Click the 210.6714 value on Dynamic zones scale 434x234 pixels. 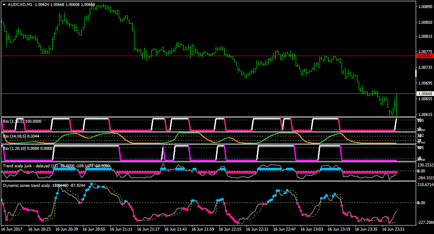pyautogui.click(x=425, y=185)
